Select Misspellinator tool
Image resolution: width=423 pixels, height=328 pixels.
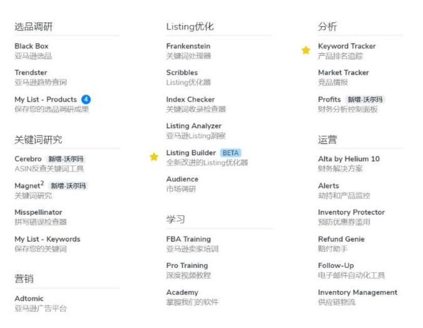38,213
